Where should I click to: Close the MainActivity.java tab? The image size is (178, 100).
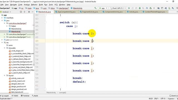(x=53, y=12)
